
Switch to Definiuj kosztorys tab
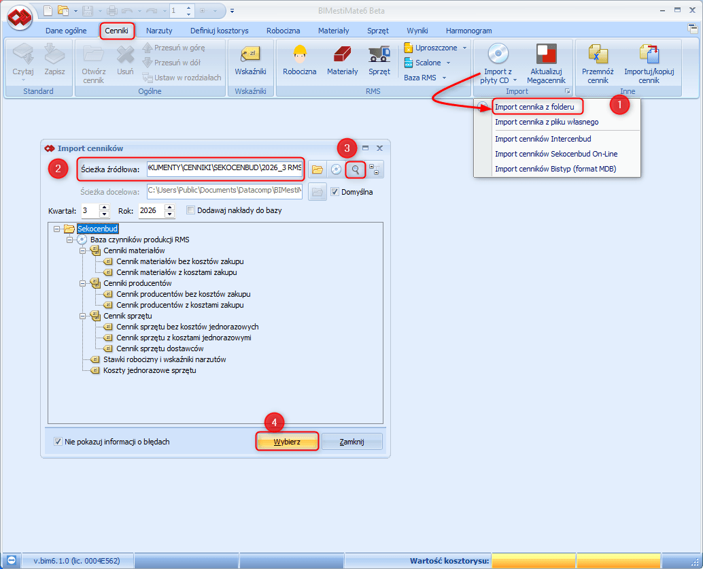pyautogui.click(x=219, y=31)
